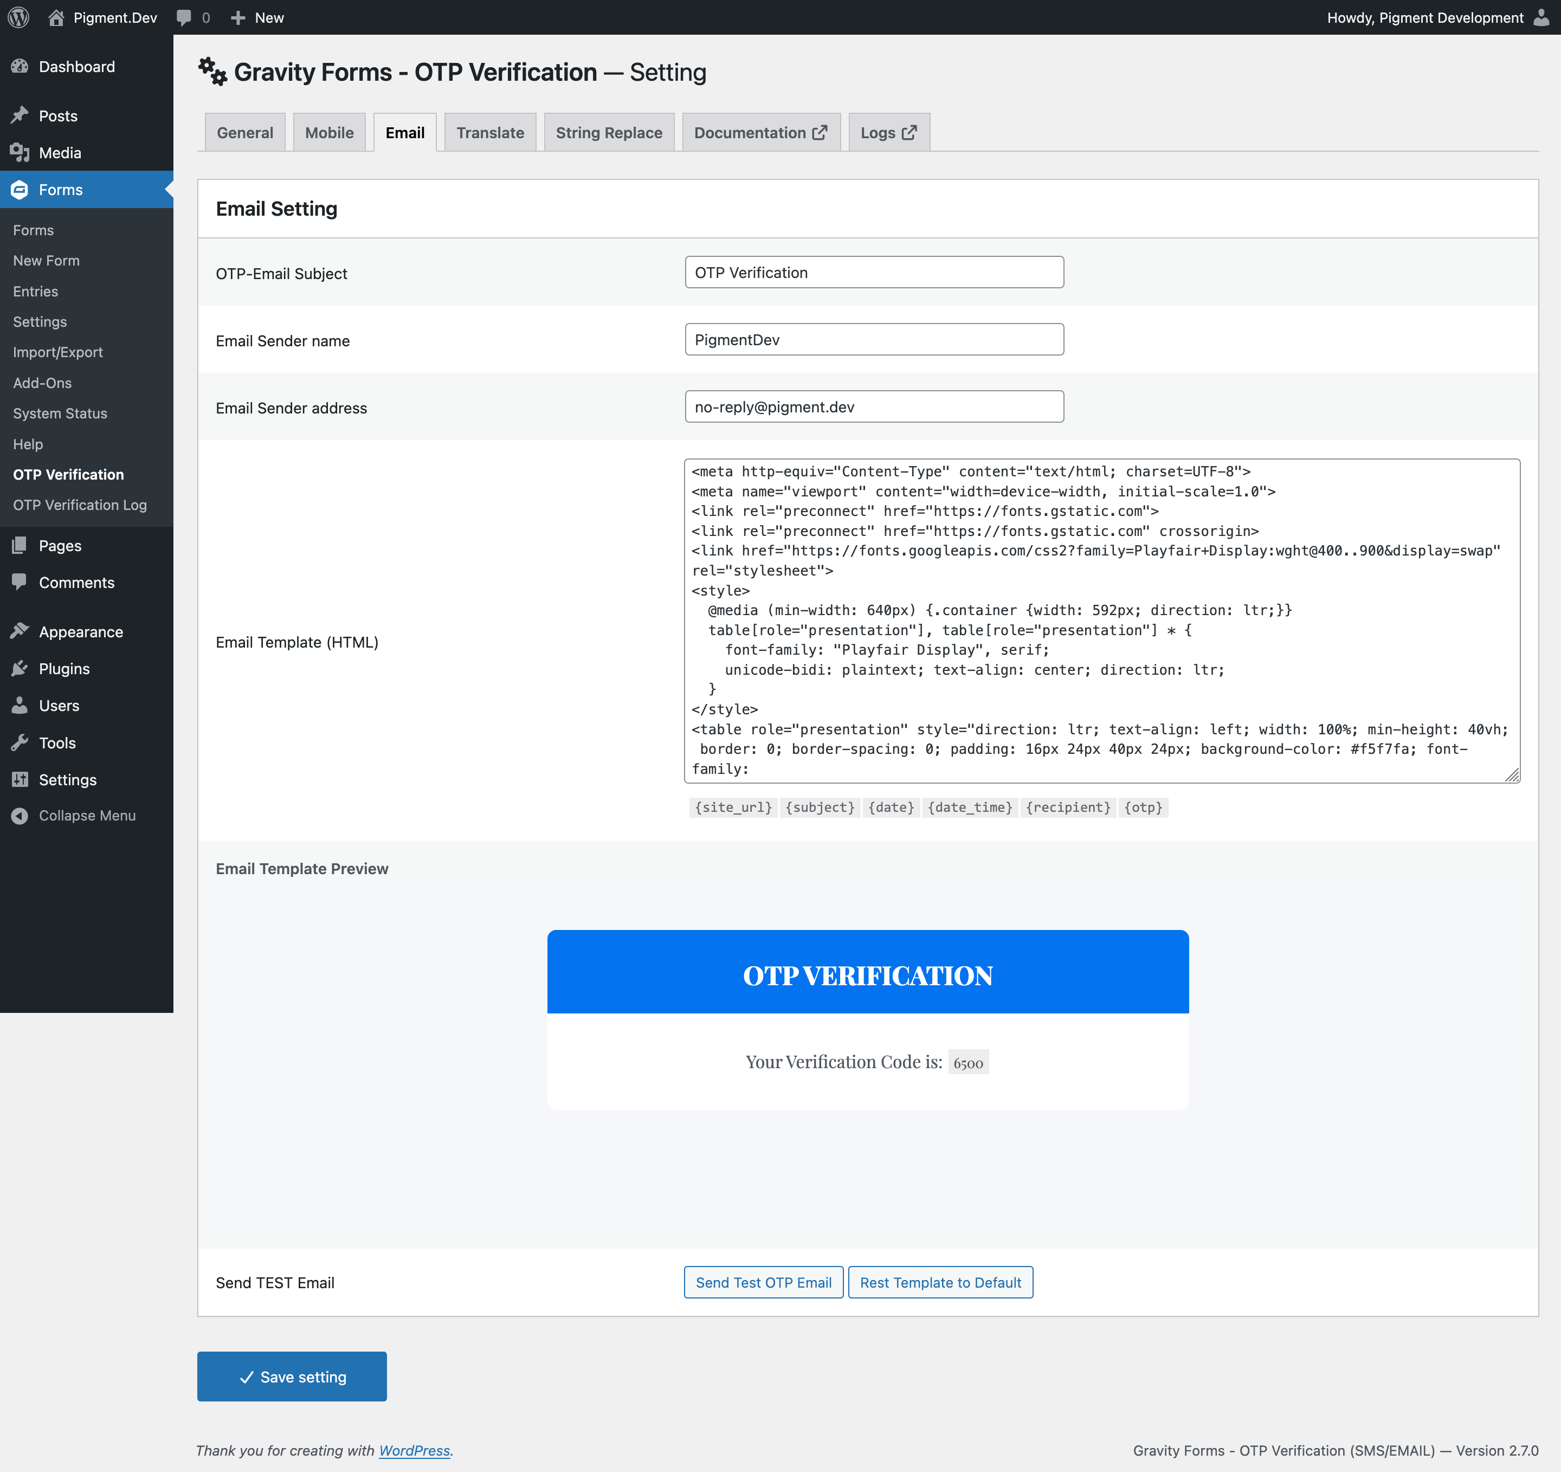Screen dimensions: 1561x1473
Task: Select the Email tab
Action: pos(405,132)
